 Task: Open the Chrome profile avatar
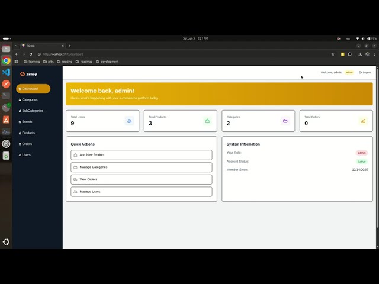(367, 54)
